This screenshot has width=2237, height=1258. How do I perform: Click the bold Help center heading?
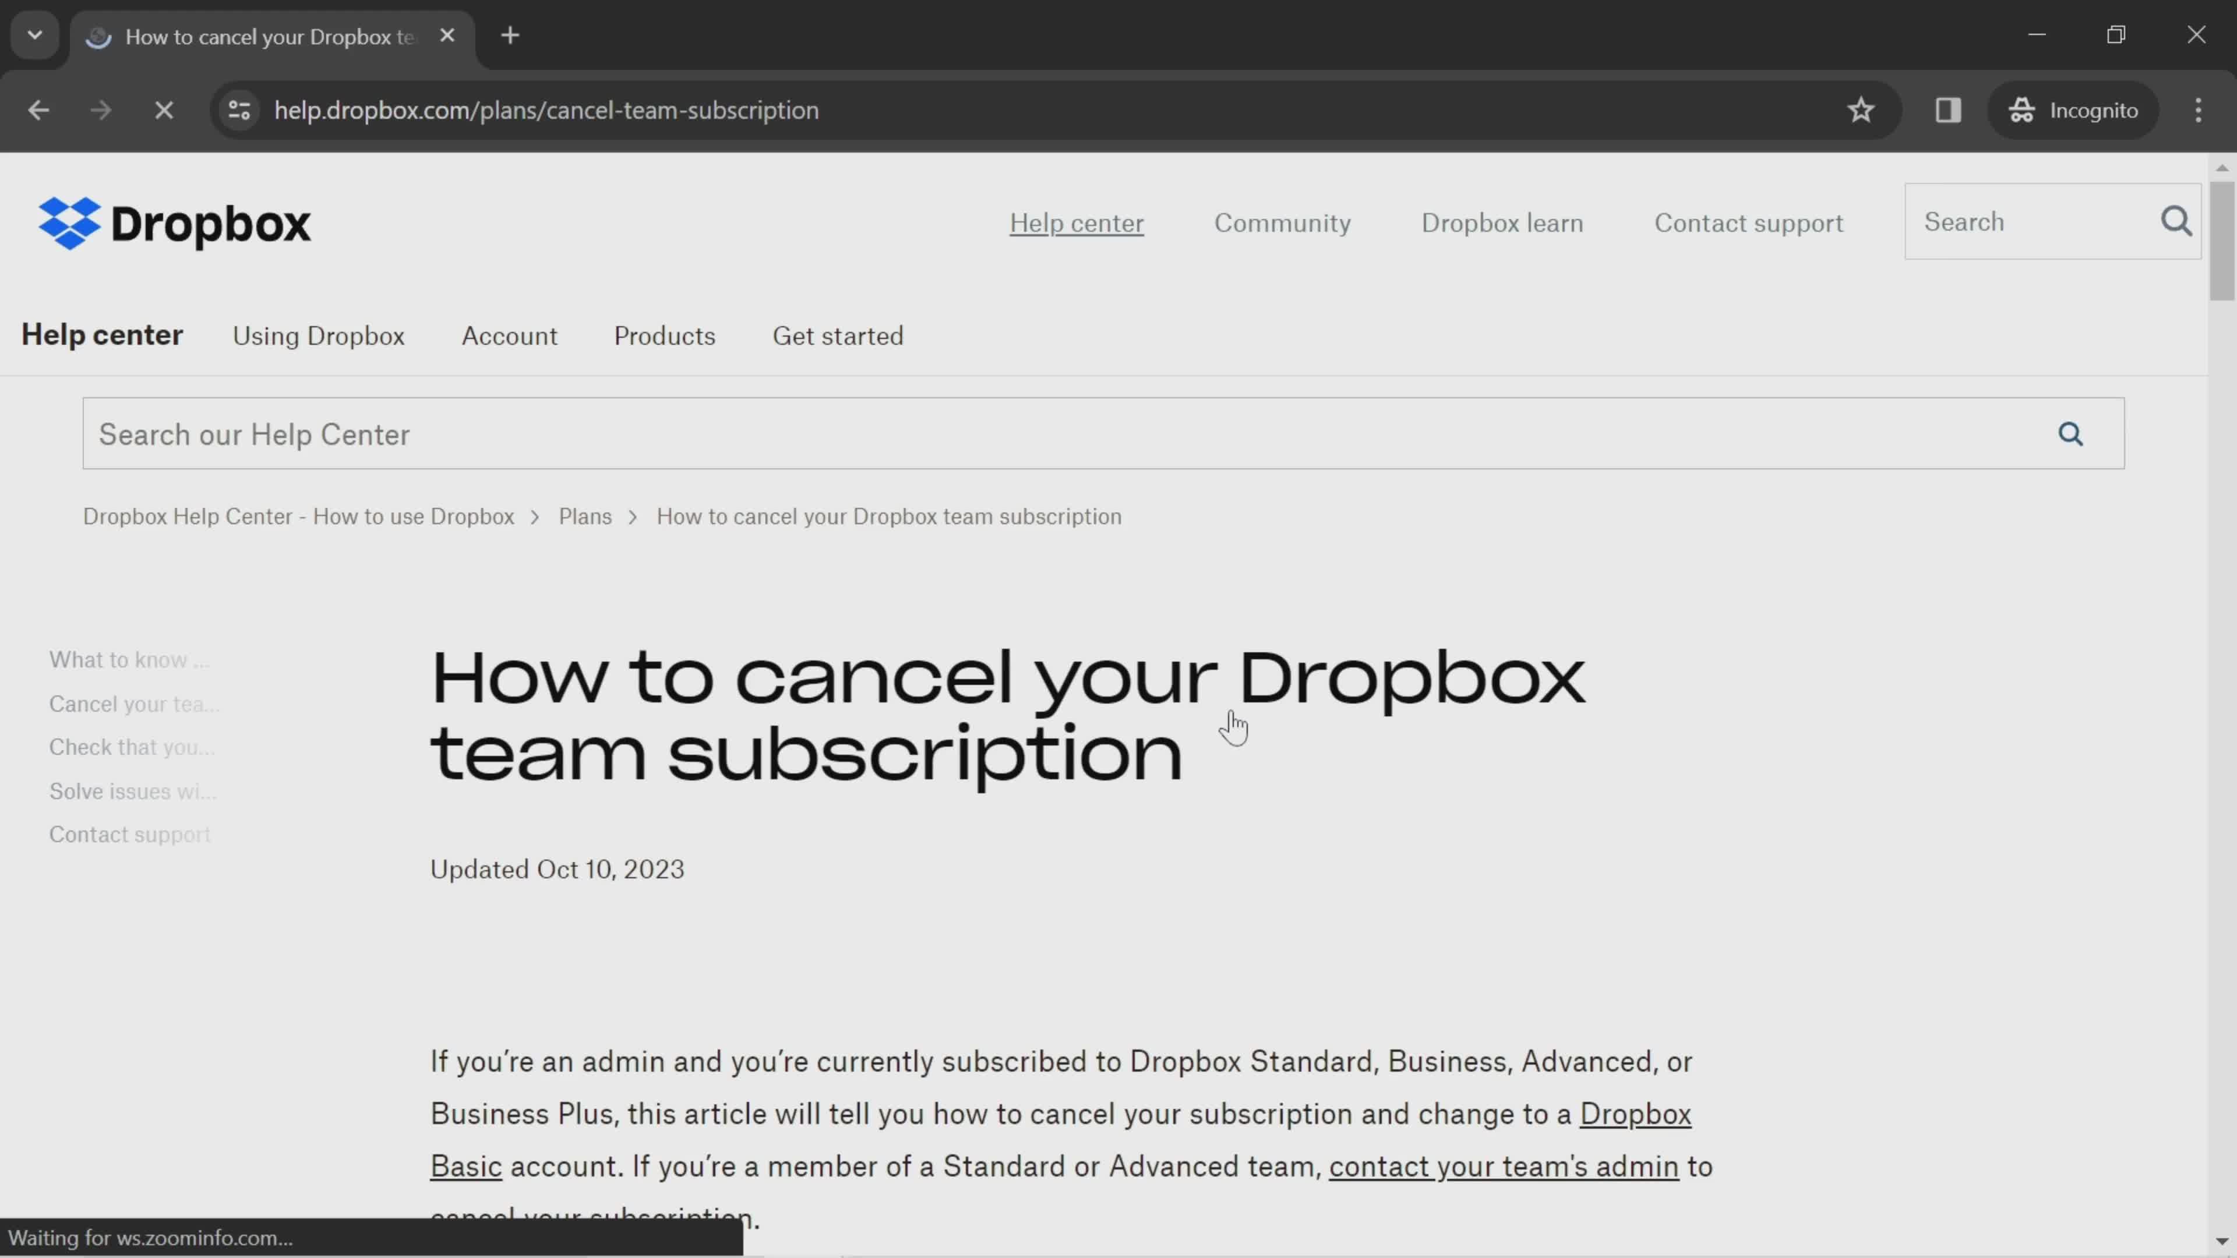point(101,335)
